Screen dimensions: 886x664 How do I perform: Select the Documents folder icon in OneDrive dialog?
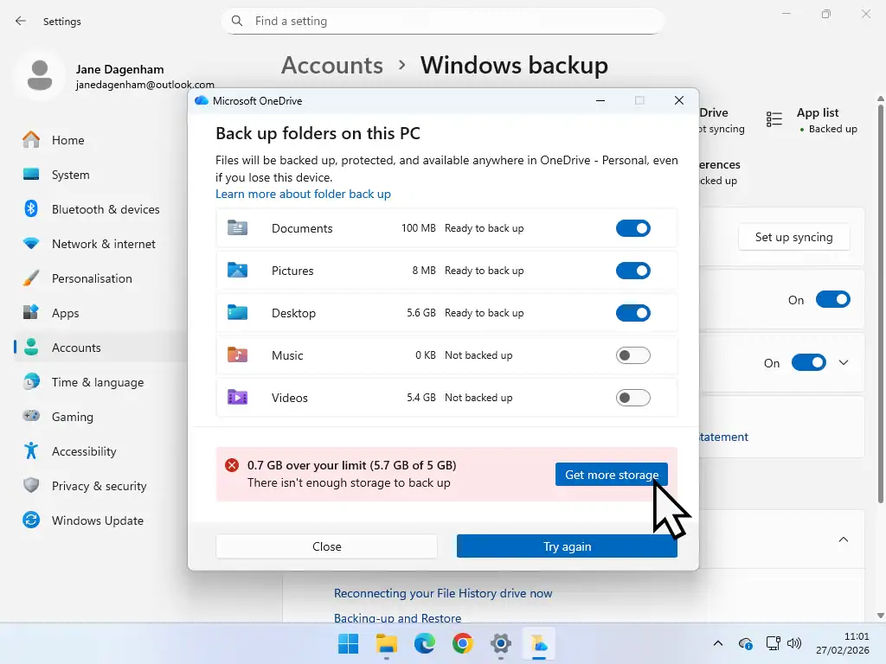point(236,227)
